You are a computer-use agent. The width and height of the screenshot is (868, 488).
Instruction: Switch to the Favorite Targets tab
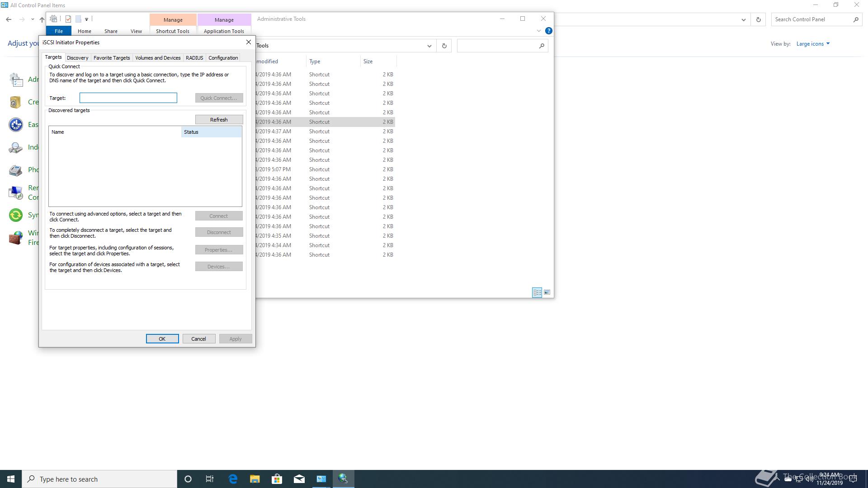coord(112,58)
